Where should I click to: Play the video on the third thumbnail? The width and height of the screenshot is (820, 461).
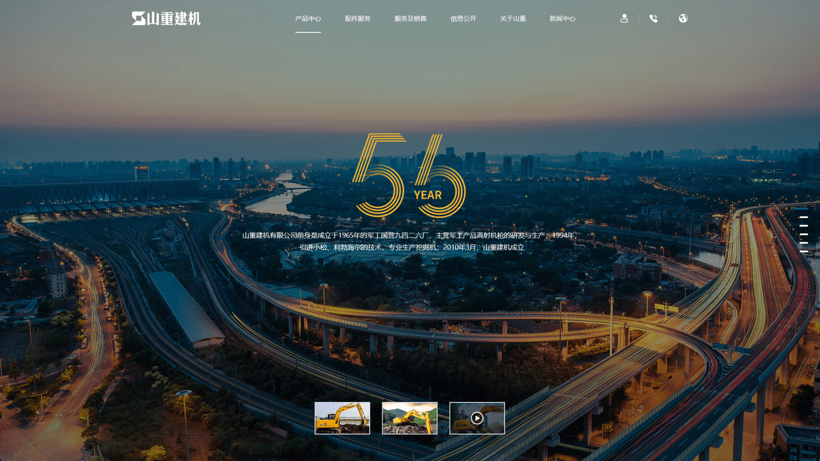[x=477, y=418]
